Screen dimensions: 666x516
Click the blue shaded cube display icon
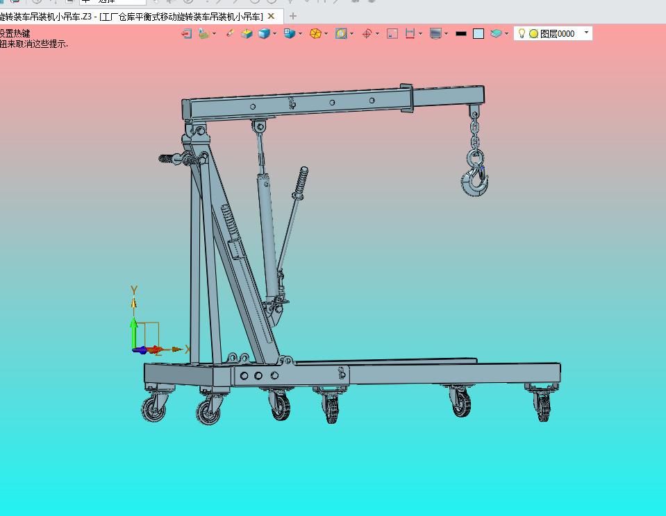[264, 33]
